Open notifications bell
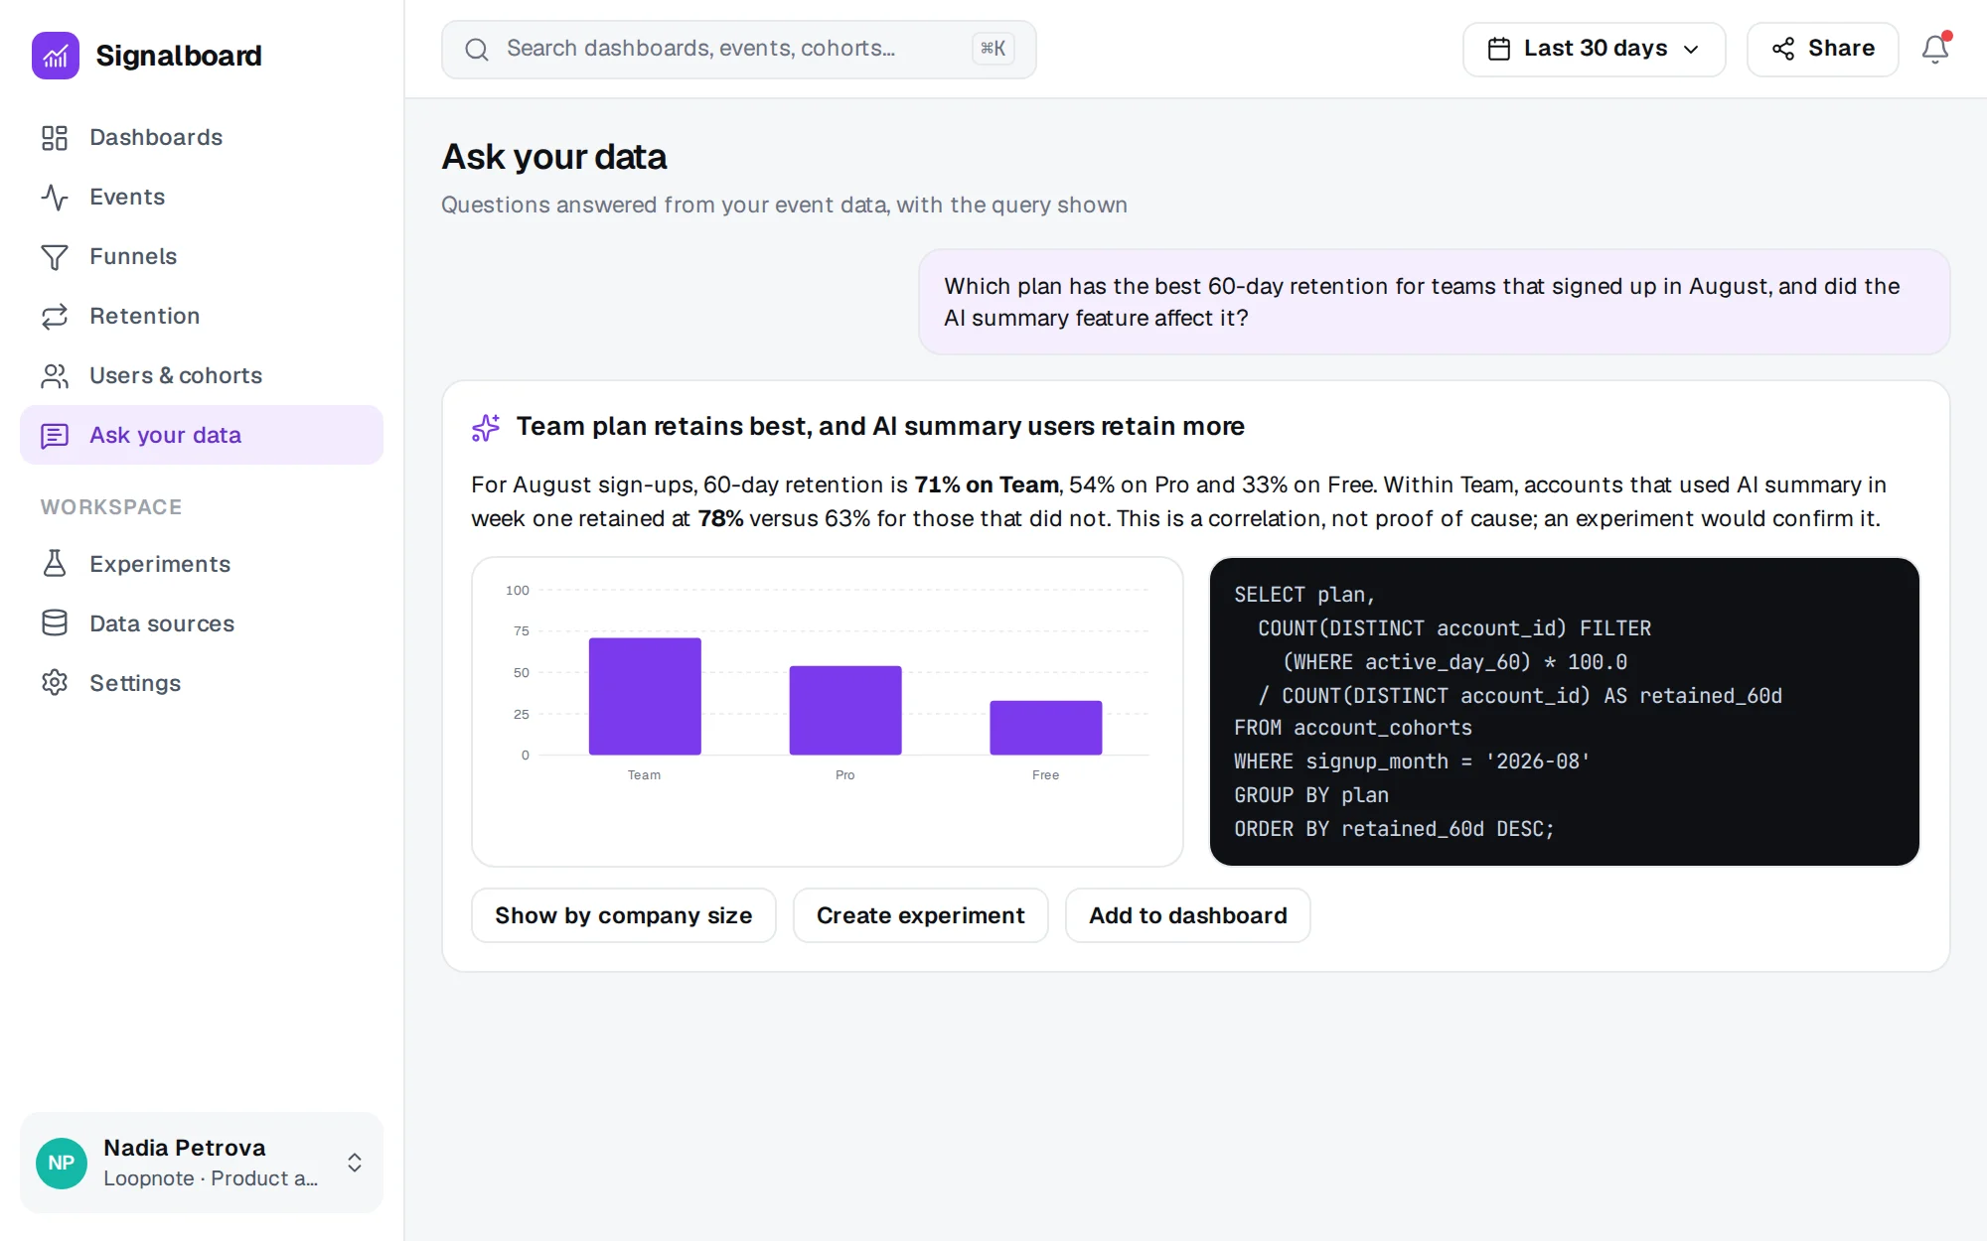This screenshot has height=1241, width=1987. tap(1935, 49)
